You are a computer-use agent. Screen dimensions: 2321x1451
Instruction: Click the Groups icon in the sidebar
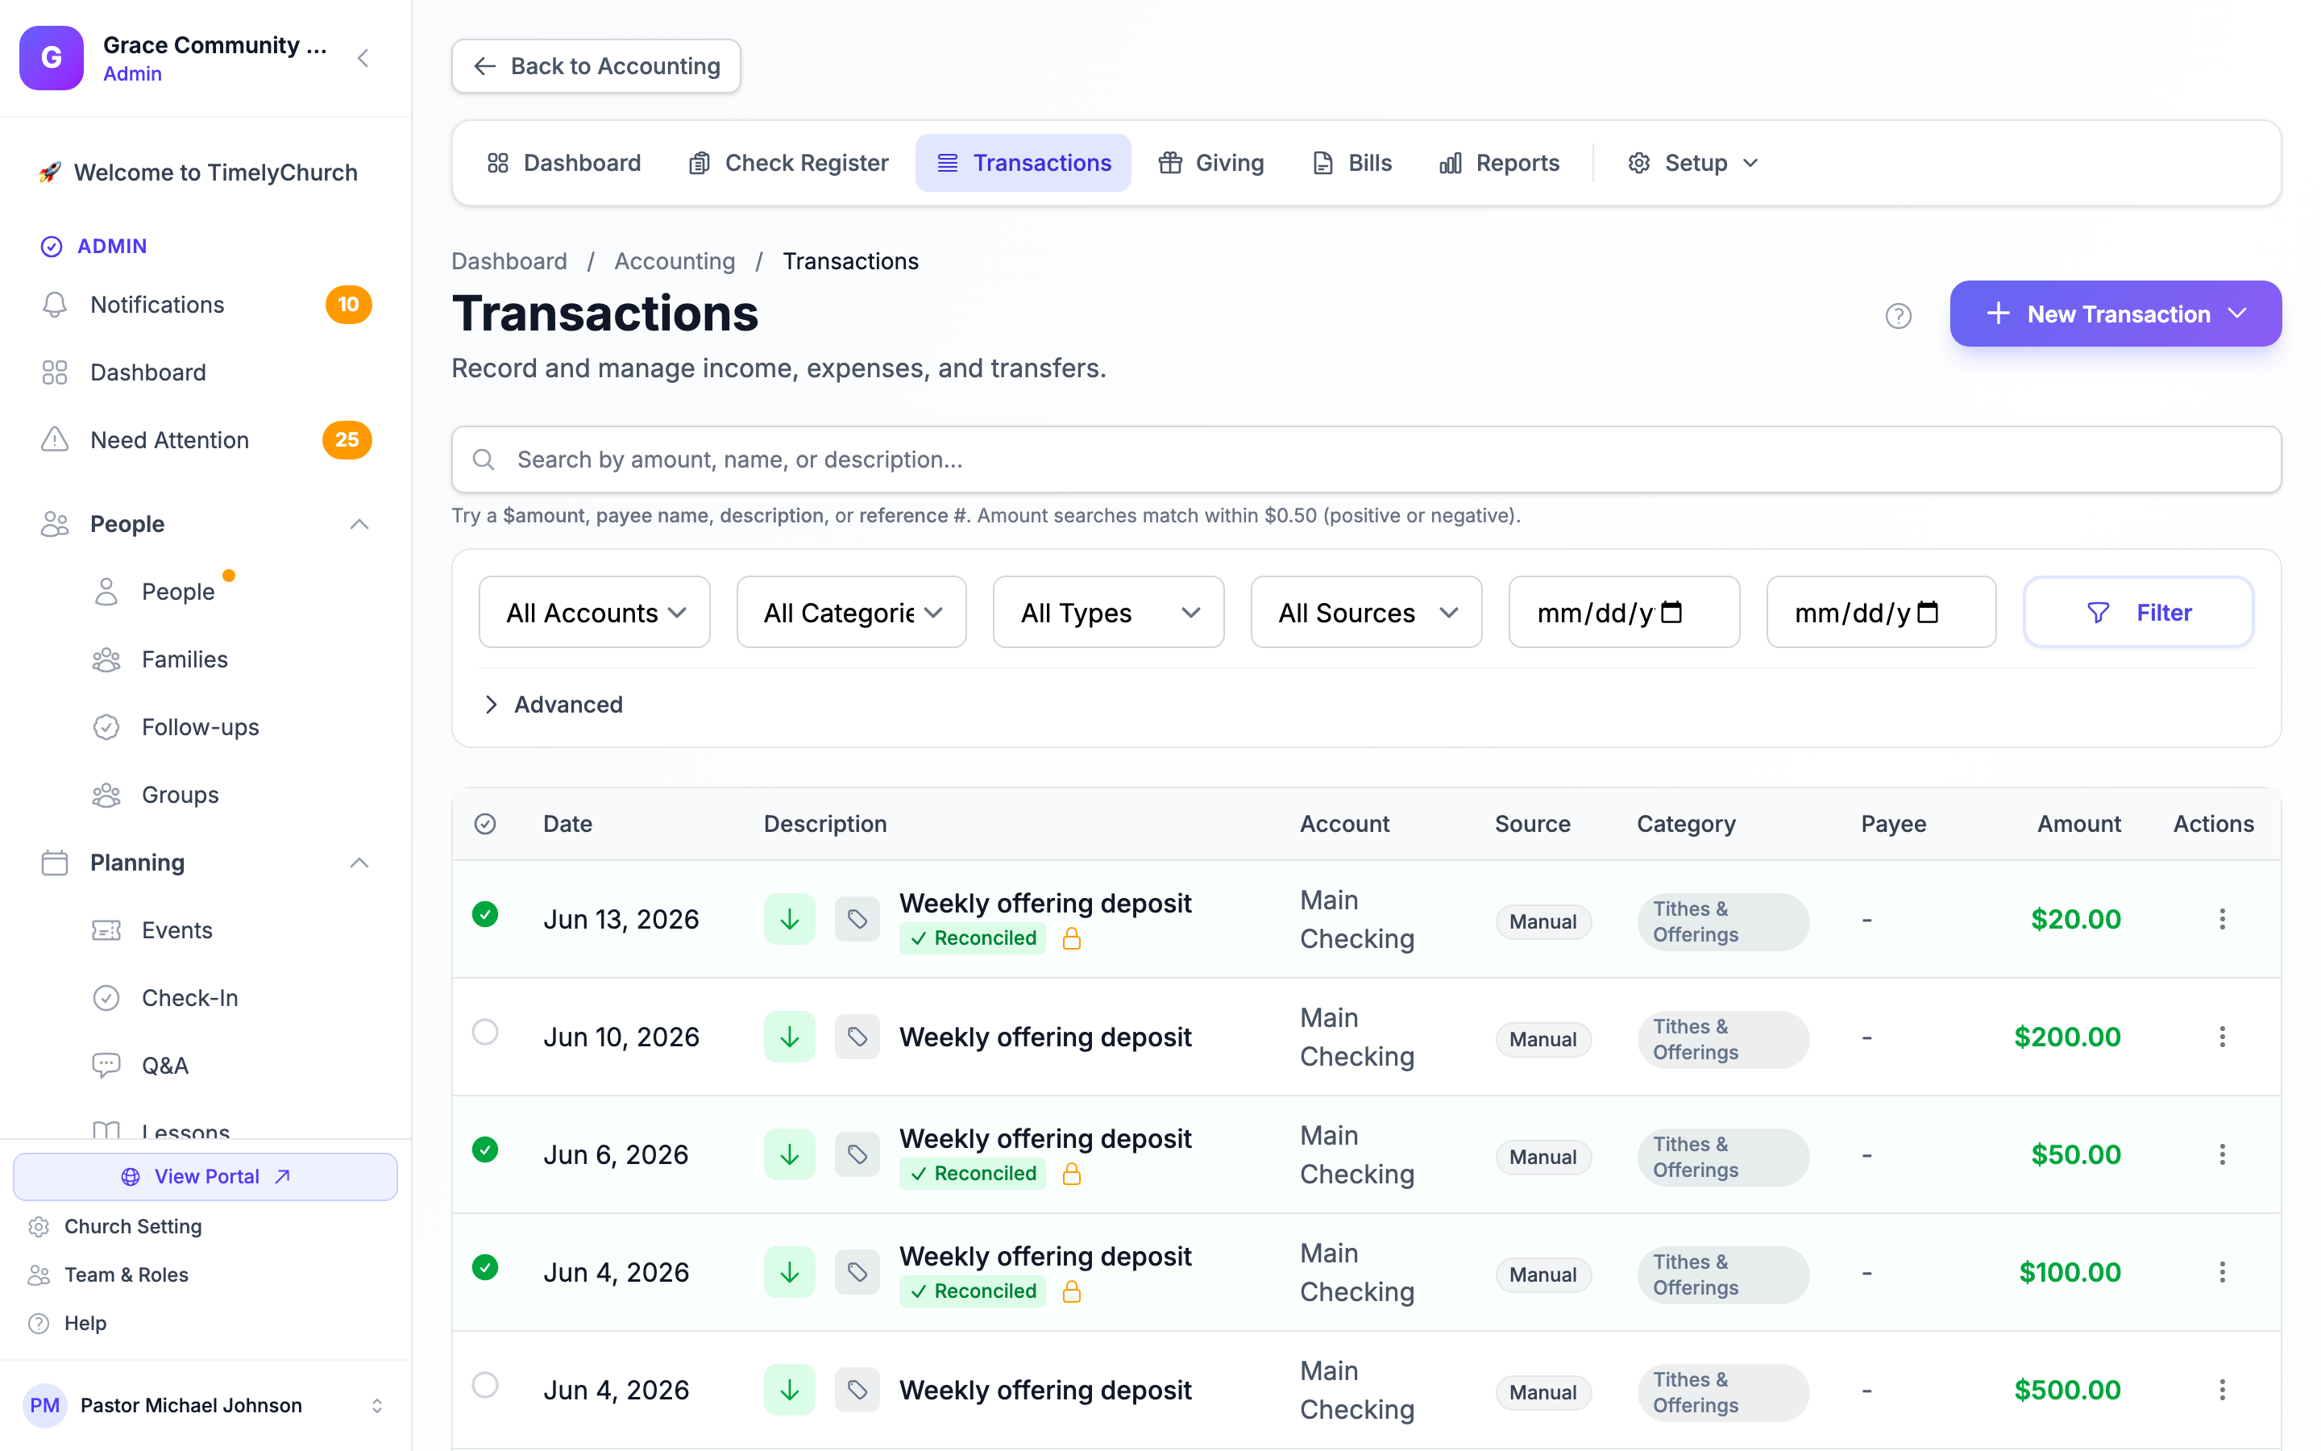click(106, 796)
